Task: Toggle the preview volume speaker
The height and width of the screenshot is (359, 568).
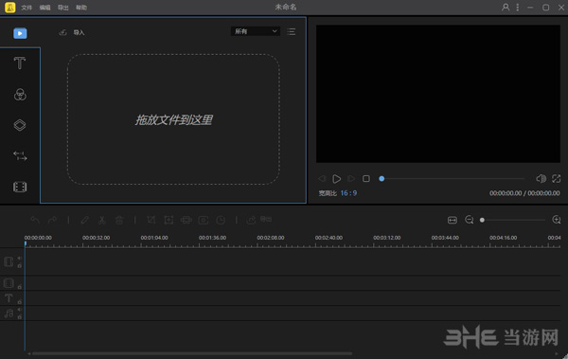Action: (541, 178)
